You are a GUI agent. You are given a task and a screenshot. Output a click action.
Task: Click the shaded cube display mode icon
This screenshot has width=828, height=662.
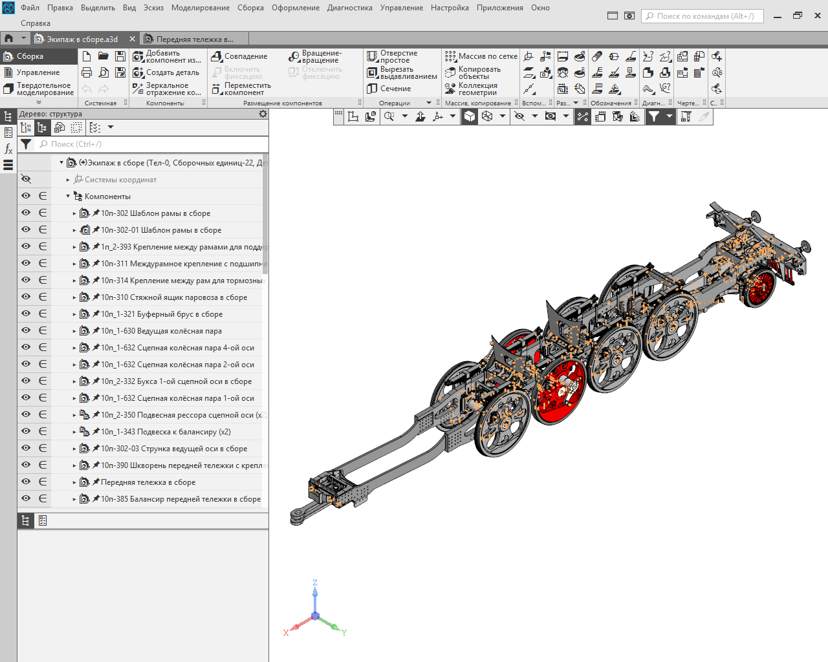470,116
